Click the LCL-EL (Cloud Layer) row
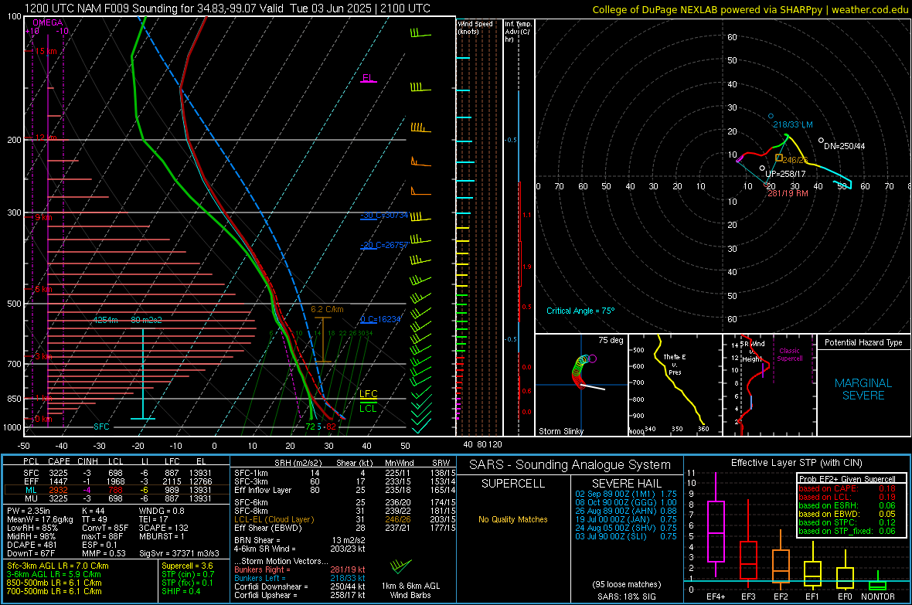This screenshot has height=605, width=912. pyautogui.click(x=345, y=519)
